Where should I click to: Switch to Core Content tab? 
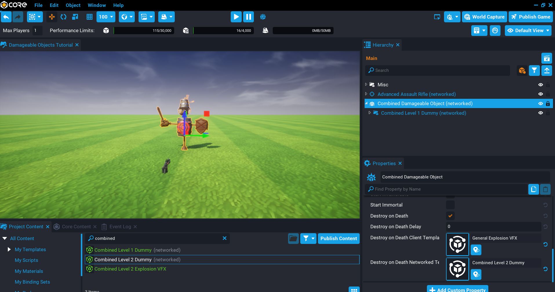[x=76, y=227]
